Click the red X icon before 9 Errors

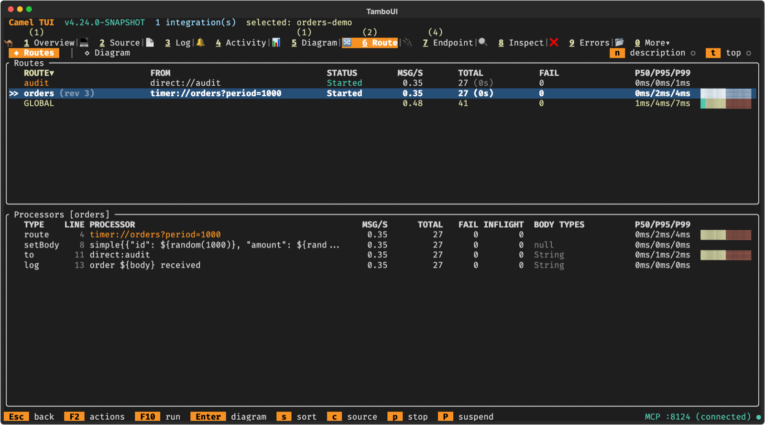554,43
